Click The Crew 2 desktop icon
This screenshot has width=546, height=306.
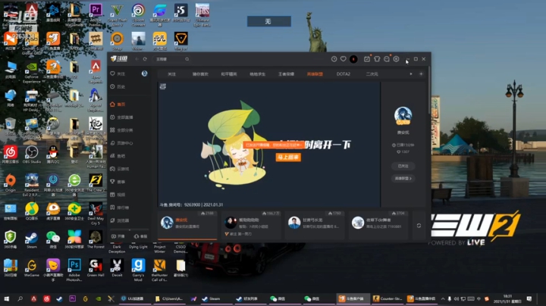tap(96, 183)
